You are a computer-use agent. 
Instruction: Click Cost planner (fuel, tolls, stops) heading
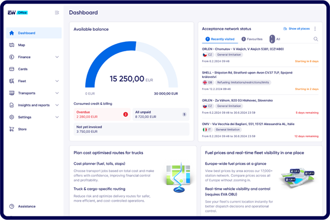click(x=99, y=164)
